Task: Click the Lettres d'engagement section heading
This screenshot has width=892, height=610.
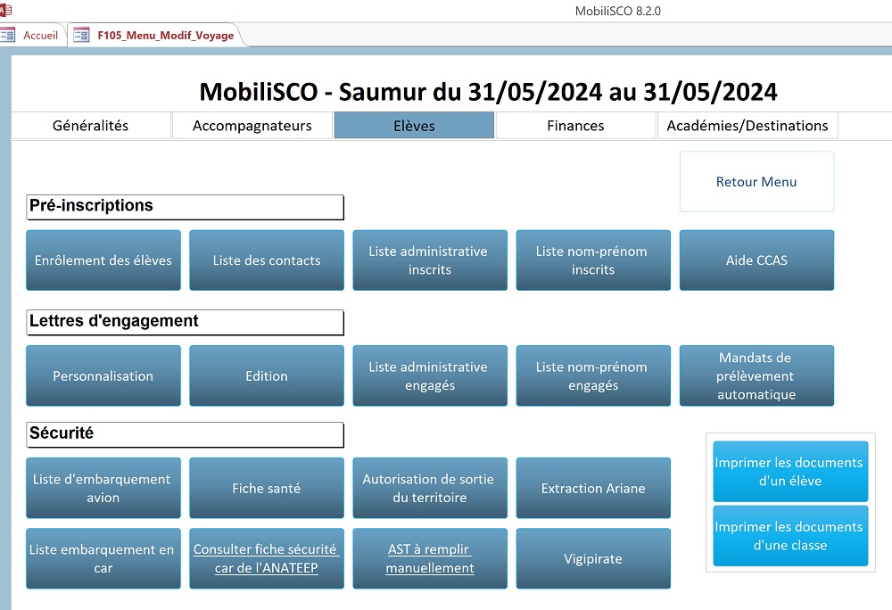Action: click(185, 322)
